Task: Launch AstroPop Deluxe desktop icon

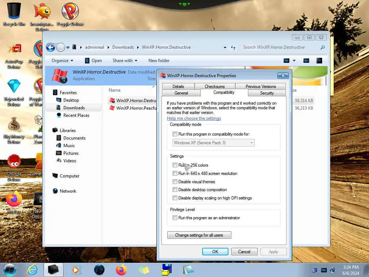Action: (14, 56)
